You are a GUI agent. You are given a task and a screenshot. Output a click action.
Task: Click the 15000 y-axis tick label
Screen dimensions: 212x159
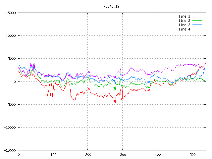pyautogui.click(x=11, y=13)
